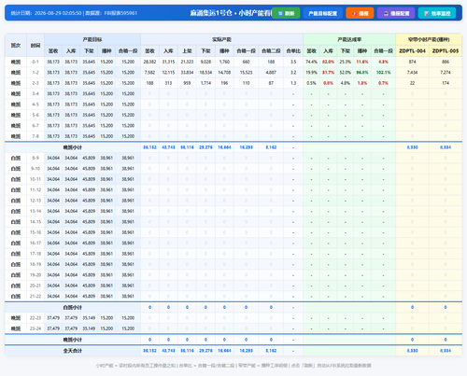This screenshot has height=376, width=467.
Task: Click the footer note starting with 小时产能
Action: (x=233, y=366)
